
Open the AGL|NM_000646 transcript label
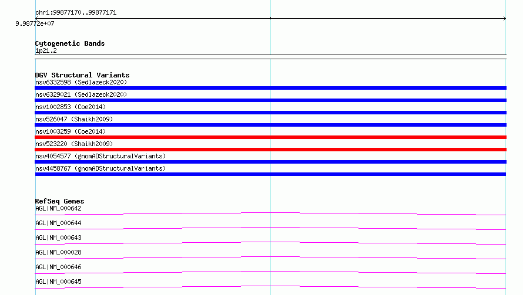click(x=58, y=267)
